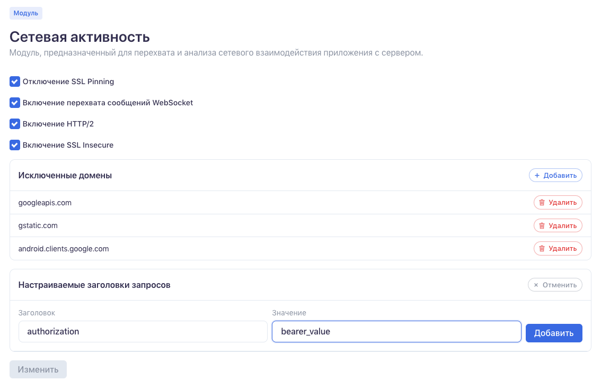Click the Изменить button

point(38,369)
